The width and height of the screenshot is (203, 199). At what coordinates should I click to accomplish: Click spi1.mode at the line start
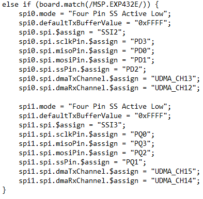pos(37,107)
